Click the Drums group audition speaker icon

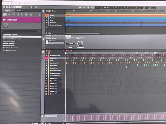click(x=47, y=53)
